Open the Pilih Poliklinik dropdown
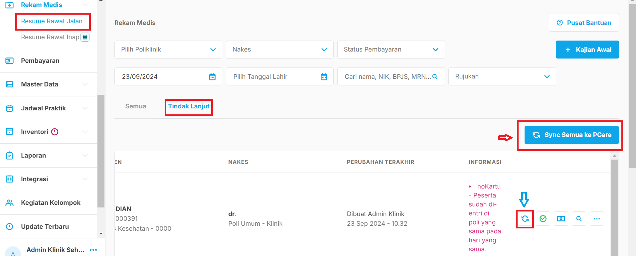This screenshot has width=636, height=256. pos(168,50)
